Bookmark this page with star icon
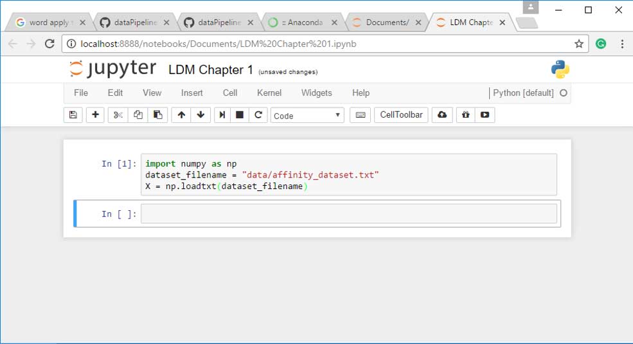 click(x=579, y=44)
